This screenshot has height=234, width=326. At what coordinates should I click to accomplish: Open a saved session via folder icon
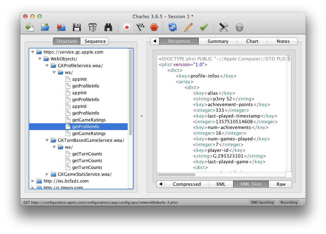tap(45, 27)
